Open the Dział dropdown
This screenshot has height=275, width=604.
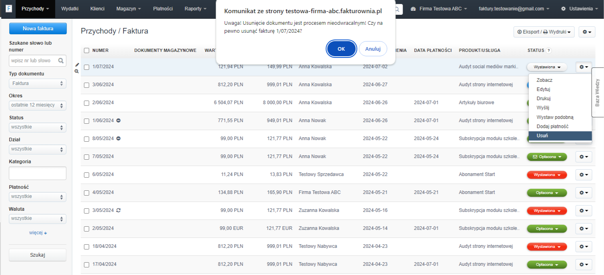click(38, 149)
